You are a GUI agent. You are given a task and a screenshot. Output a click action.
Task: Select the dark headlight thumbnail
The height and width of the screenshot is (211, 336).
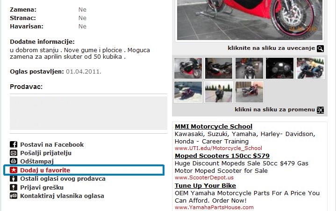click(279, 68)
